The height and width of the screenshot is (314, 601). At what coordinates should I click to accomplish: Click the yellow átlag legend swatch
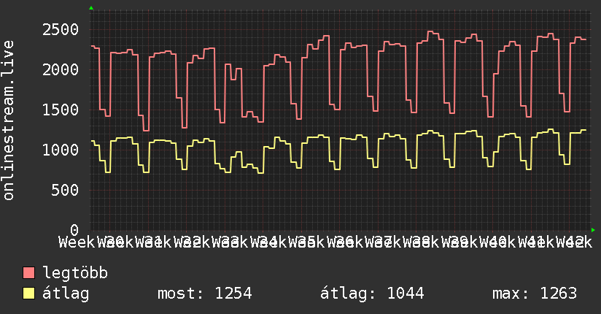click(x=29, y=294)
